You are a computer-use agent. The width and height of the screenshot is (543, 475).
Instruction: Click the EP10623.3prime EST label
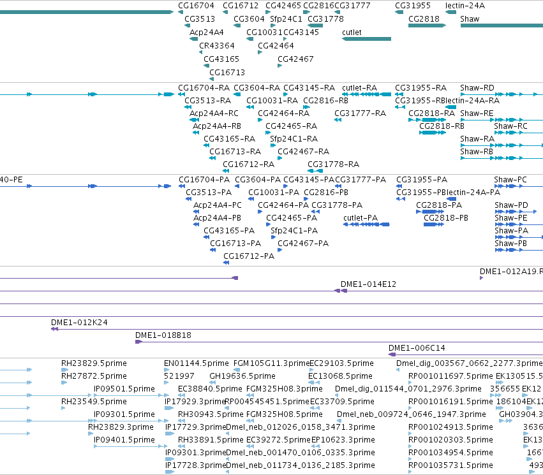click(343, 440)
